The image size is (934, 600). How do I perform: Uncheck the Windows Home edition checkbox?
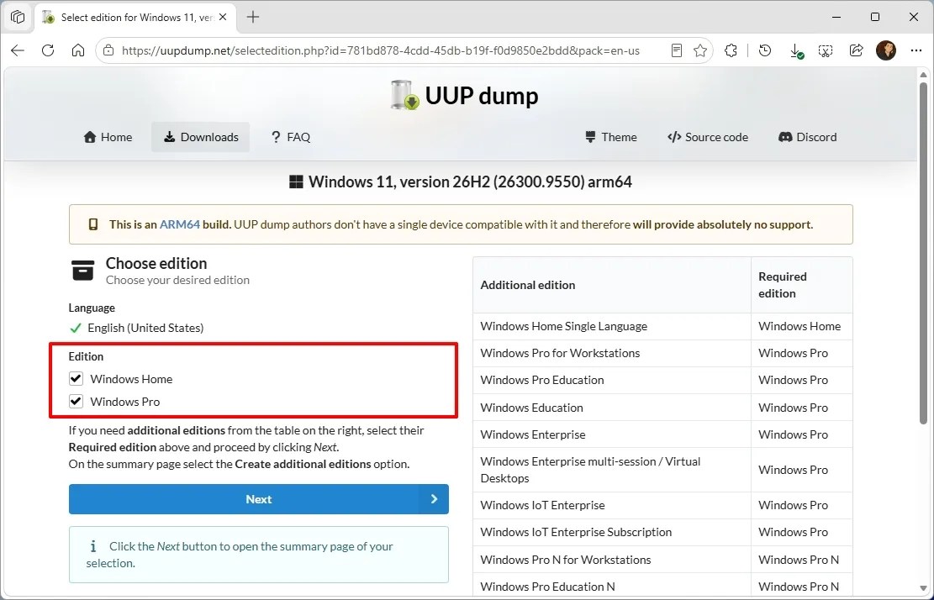tap(76, 378)
